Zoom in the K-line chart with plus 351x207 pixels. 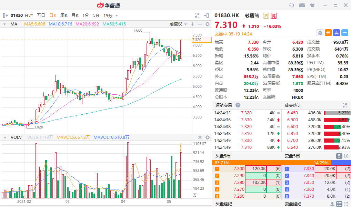[x=192, y=24]
